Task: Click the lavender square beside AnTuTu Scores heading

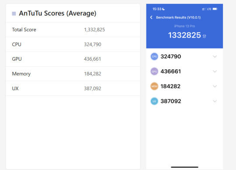Action: (x=14, y=14)
